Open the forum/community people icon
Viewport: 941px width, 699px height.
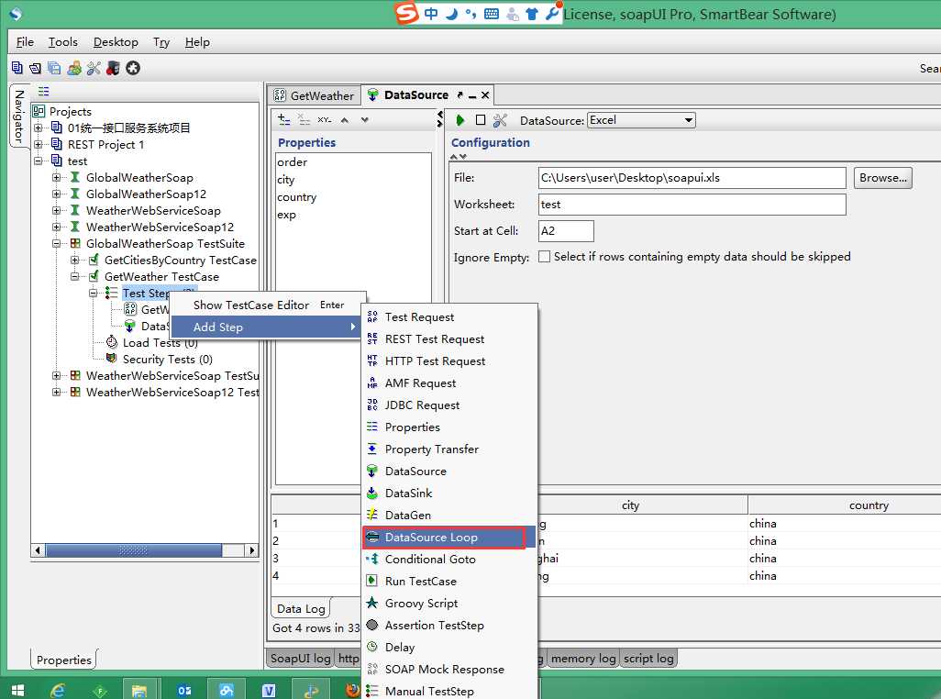(x=73, y=68)
